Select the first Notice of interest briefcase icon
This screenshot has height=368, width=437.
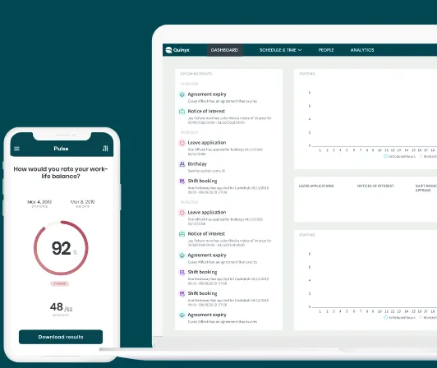coord(182,112)
